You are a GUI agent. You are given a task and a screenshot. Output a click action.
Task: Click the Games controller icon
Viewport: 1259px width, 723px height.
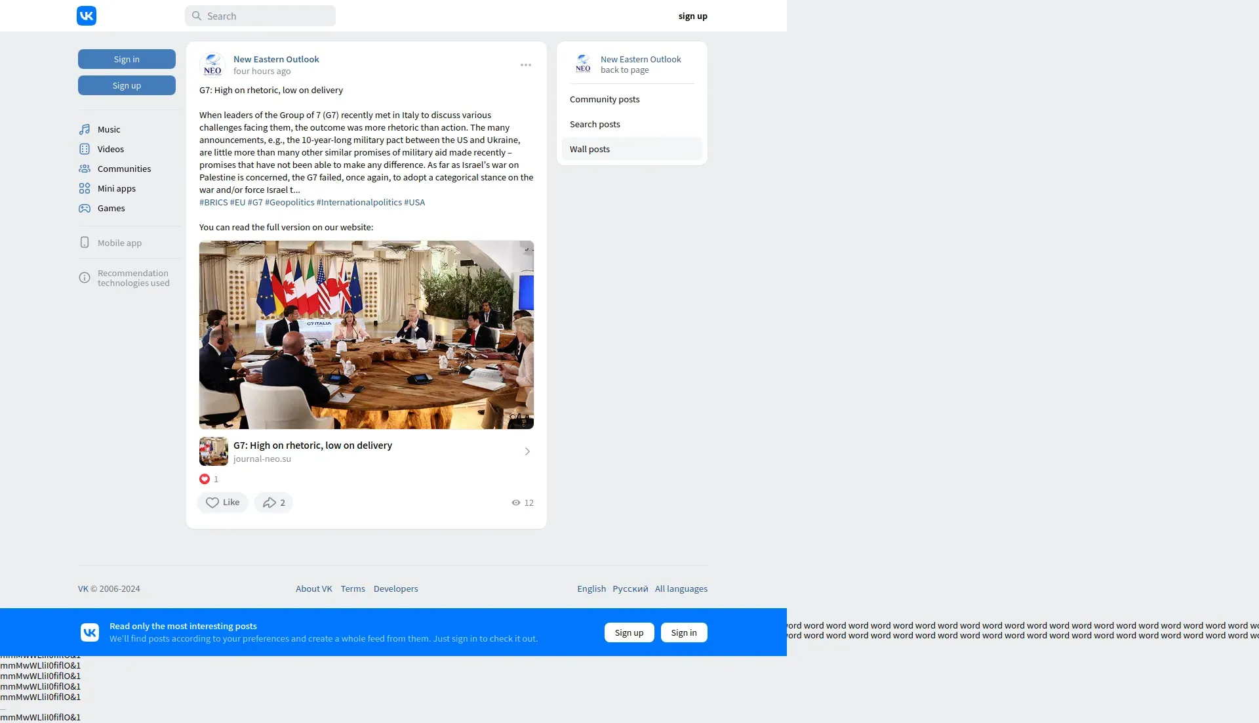point(85,208)
